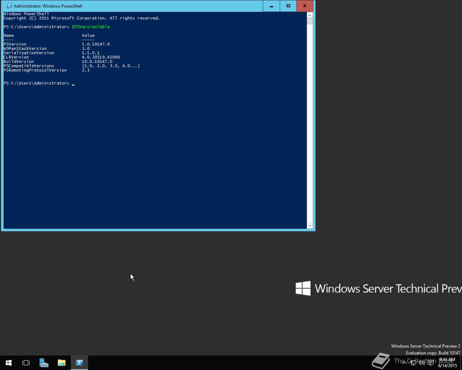
Task: Click the Name column header
Action: 9,35
